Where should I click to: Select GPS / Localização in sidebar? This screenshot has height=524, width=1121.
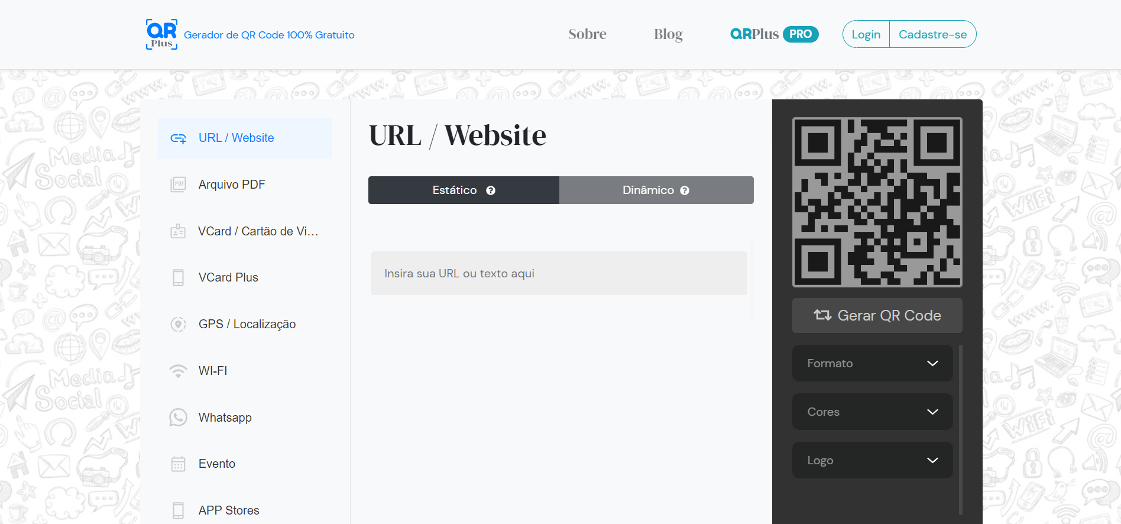click(245, 324)
